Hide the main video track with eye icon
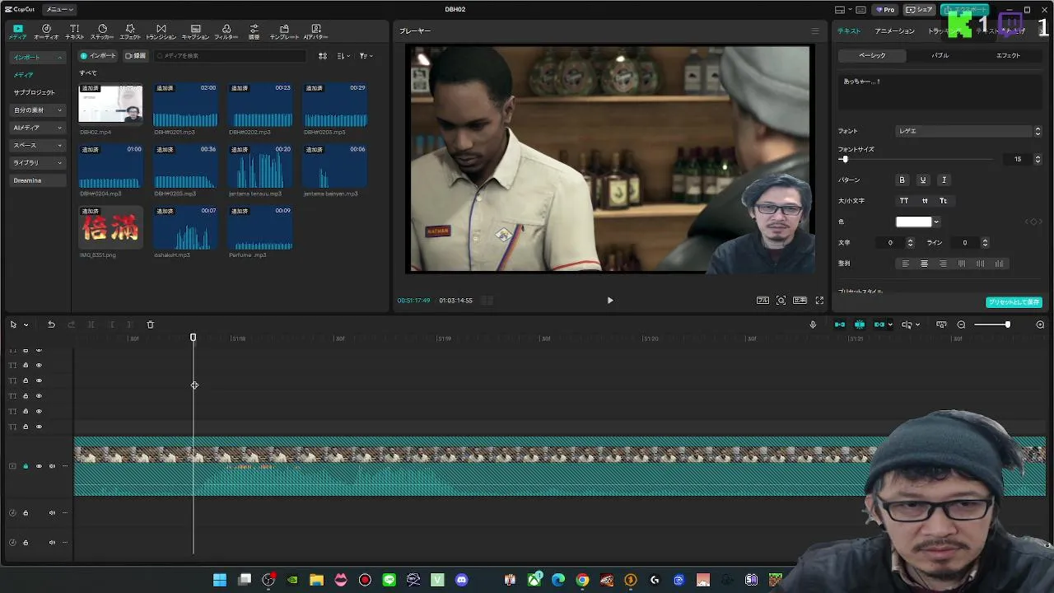 coord(39,466)
